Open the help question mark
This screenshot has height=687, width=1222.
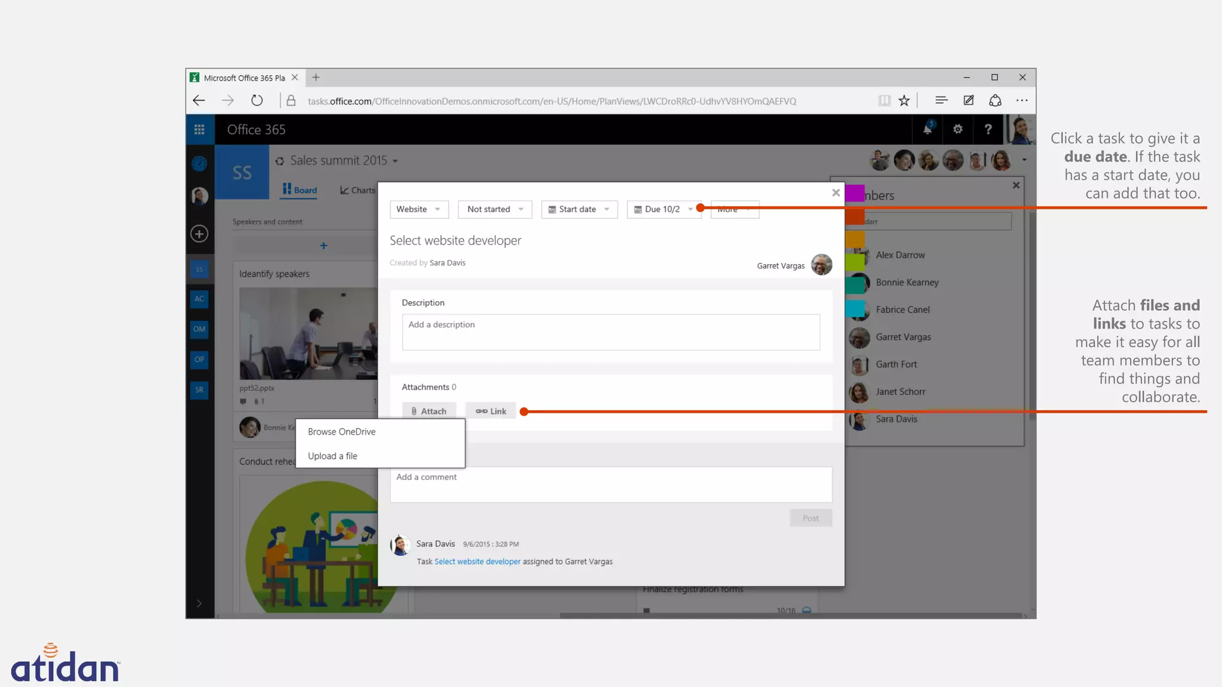[x=988, y=129]
